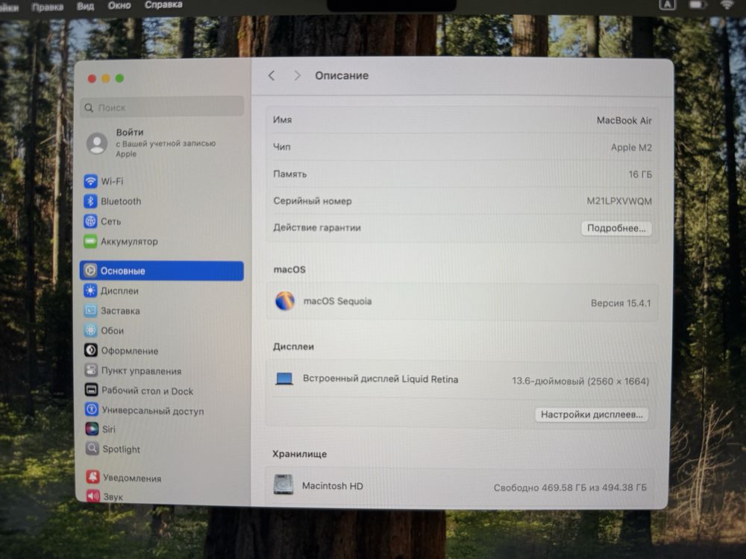Click serial number M21LPXVWQM
Viewport: 746px width, 559px height.
pos(619,201)
